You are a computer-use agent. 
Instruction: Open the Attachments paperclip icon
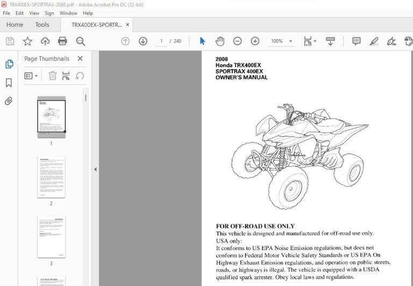(x=9, y=101)
